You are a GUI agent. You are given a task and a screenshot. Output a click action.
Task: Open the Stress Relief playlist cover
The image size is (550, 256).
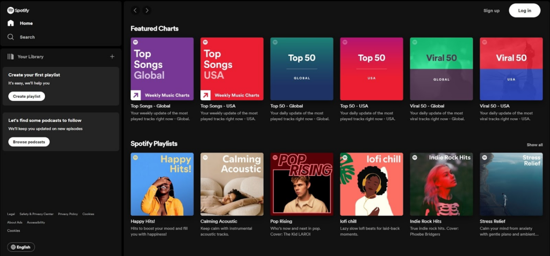pyautogui.click(x=511, y=184)
